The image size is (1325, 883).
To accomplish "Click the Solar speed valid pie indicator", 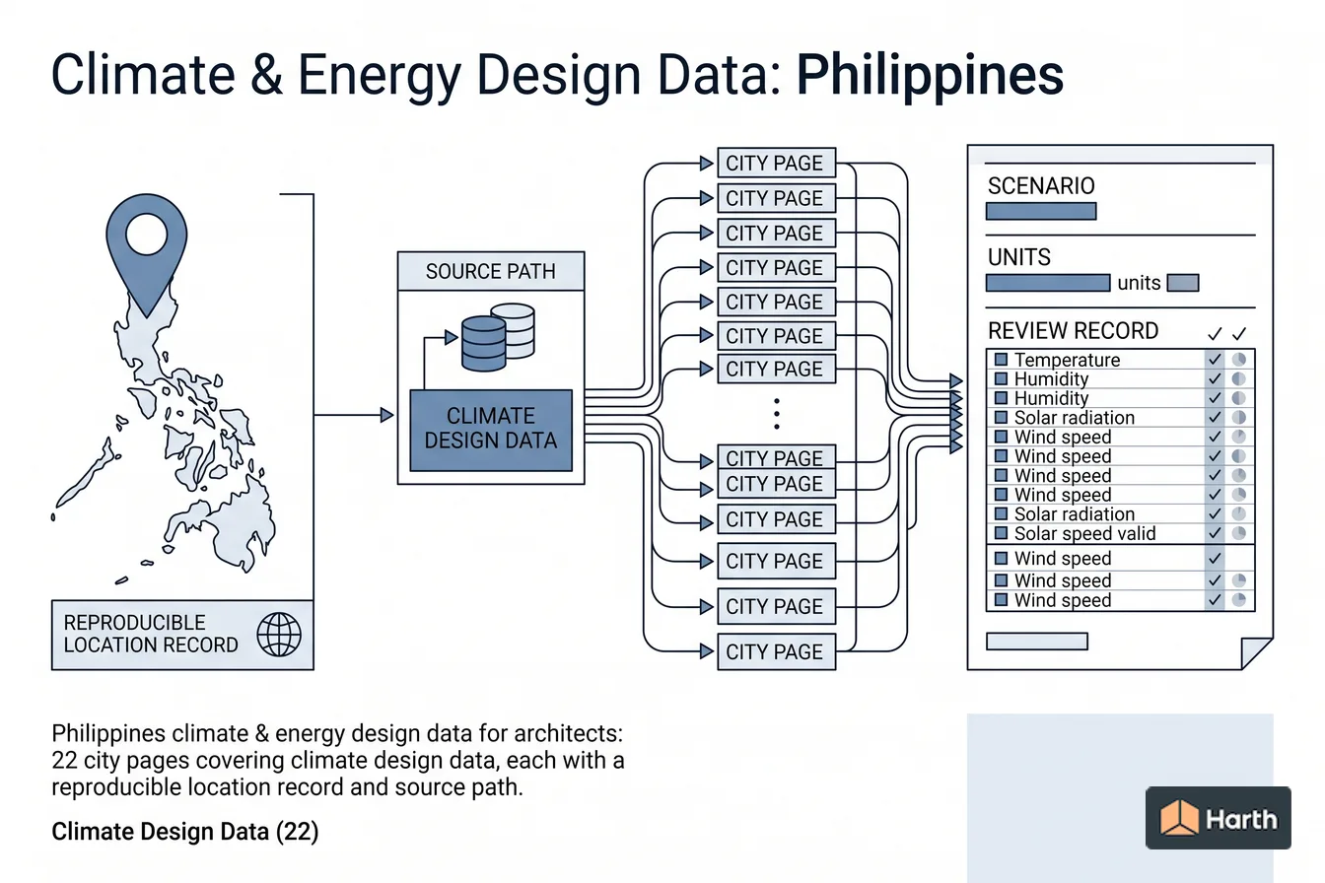I will [x=1239, y=533].
